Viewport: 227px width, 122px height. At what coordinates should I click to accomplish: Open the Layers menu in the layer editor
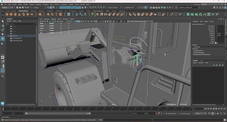pyautogui.click(x=195, y=63)
